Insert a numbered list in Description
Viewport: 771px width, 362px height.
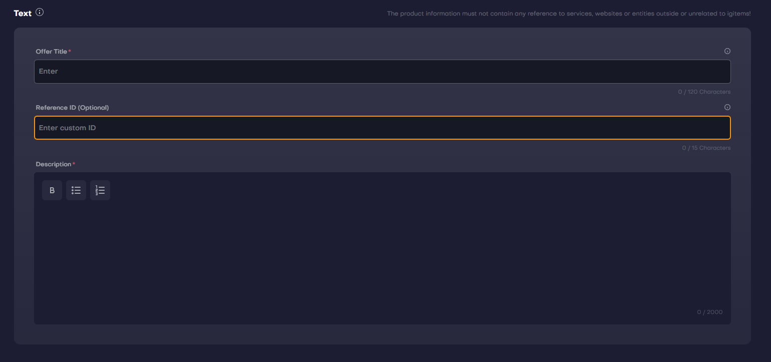tap(100, 190)
